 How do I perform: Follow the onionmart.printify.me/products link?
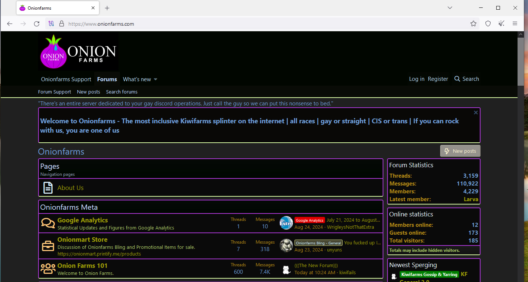point(99,254)
